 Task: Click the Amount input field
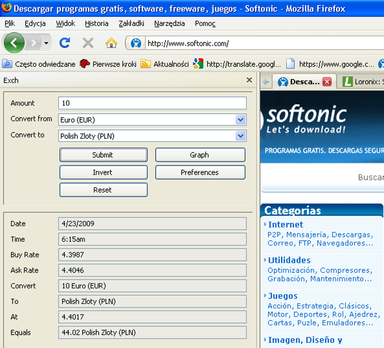click(152, 103)
